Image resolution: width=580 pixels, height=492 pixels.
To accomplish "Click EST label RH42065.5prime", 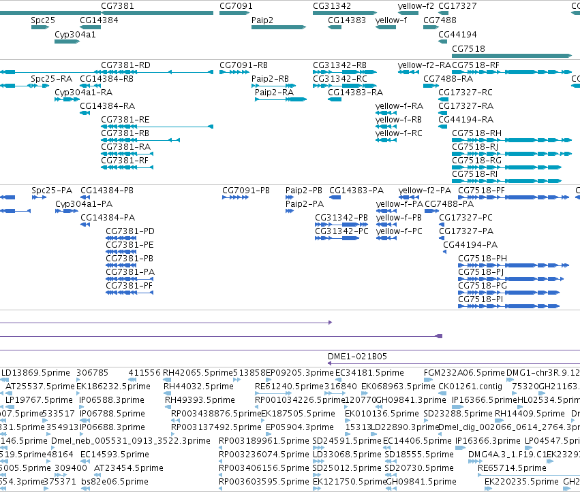I will tap(198, 373).
